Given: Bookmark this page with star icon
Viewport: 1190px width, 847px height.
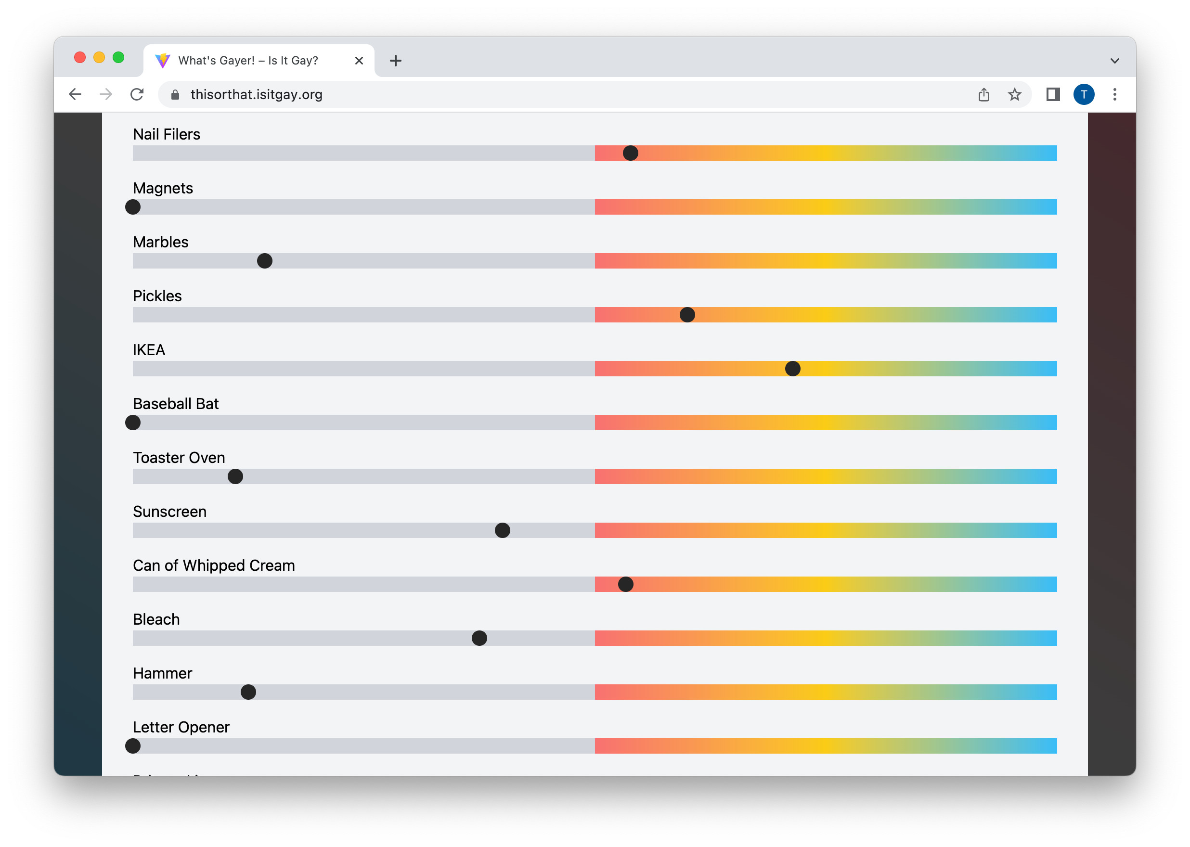Looking at the screenshot, I should [x=1014, y=94].
